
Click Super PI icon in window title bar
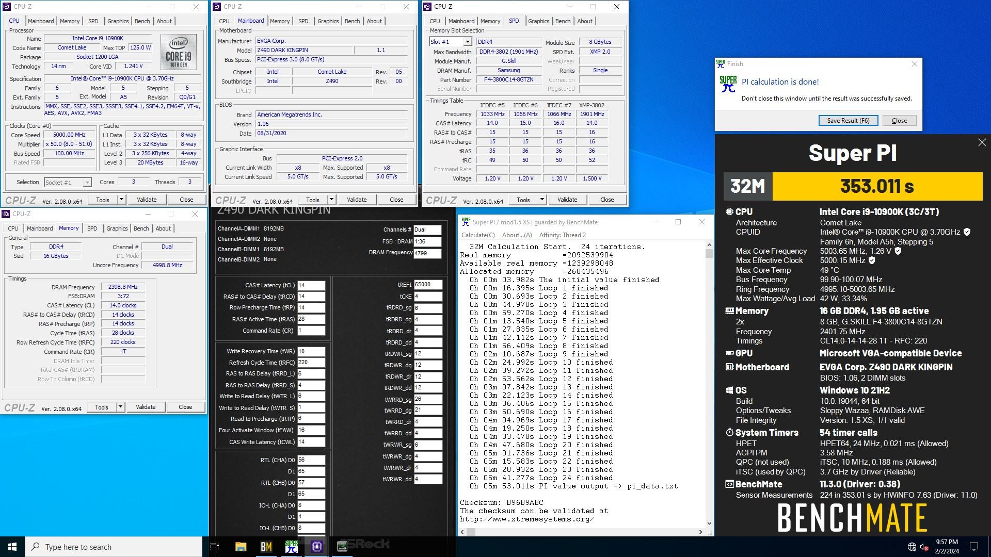click(466, 222)
